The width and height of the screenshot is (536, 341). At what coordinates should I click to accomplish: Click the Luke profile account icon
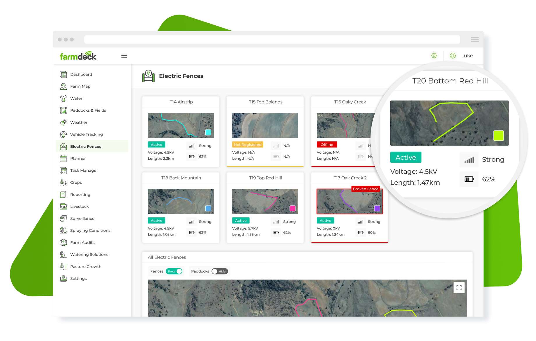coord(453,55)
